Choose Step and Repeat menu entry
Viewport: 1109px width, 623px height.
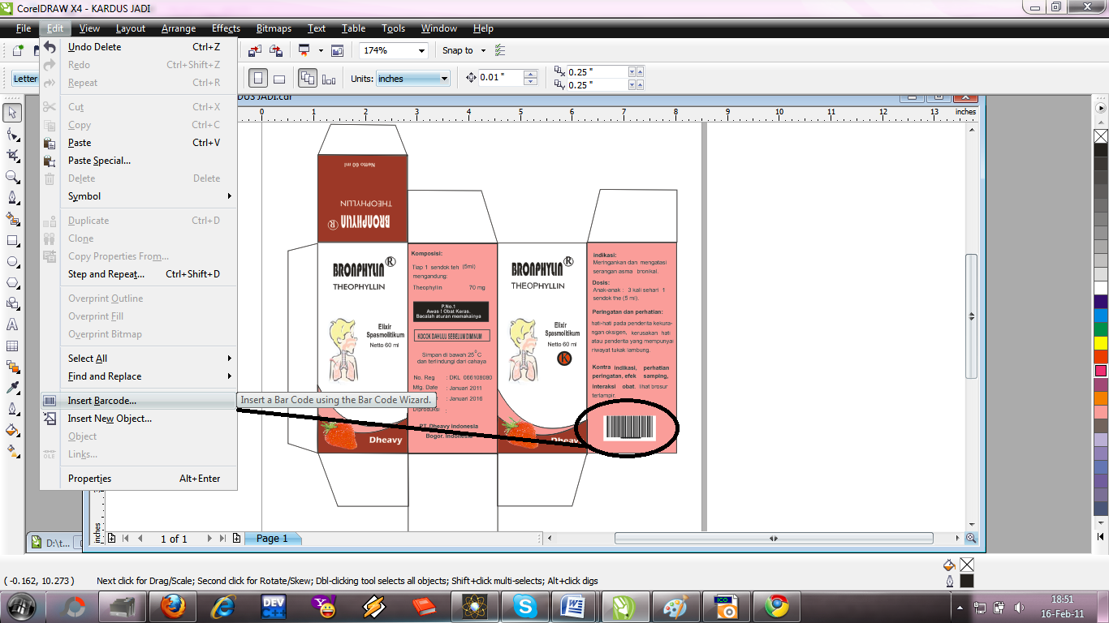pos(139,274)
